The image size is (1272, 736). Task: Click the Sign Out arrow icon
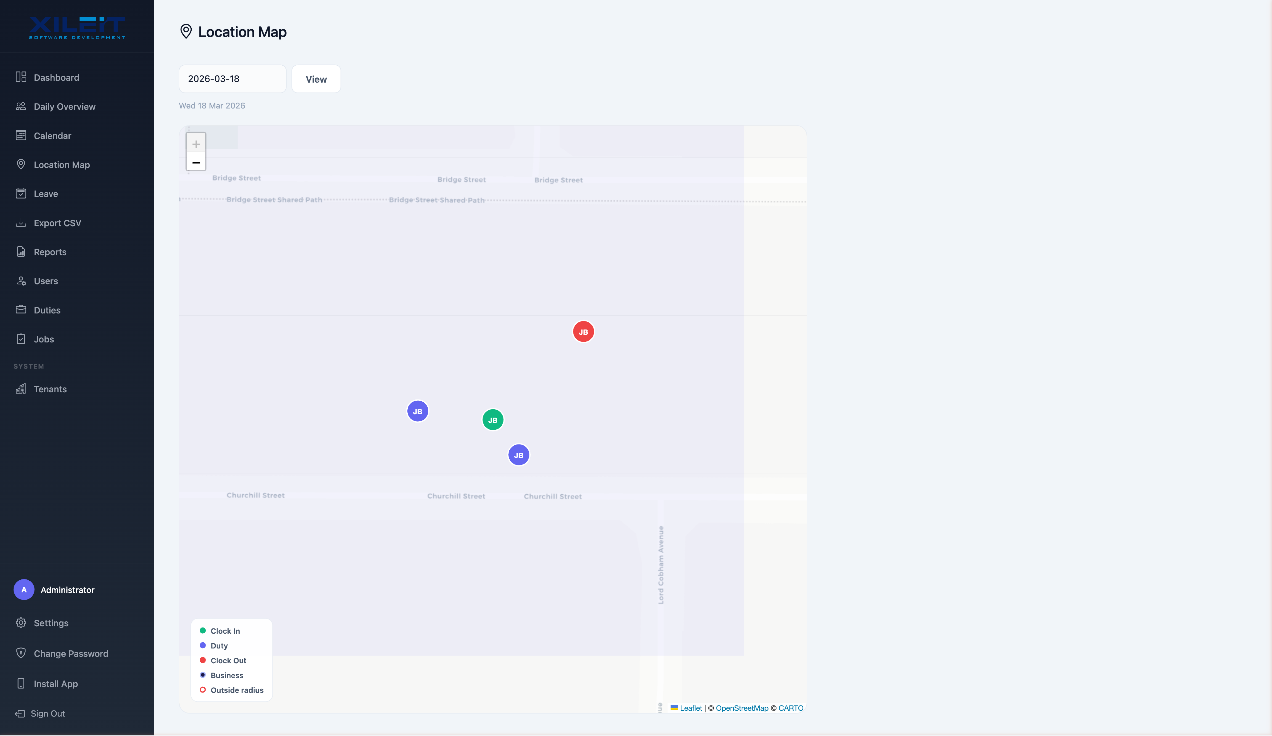click(20, 713)
